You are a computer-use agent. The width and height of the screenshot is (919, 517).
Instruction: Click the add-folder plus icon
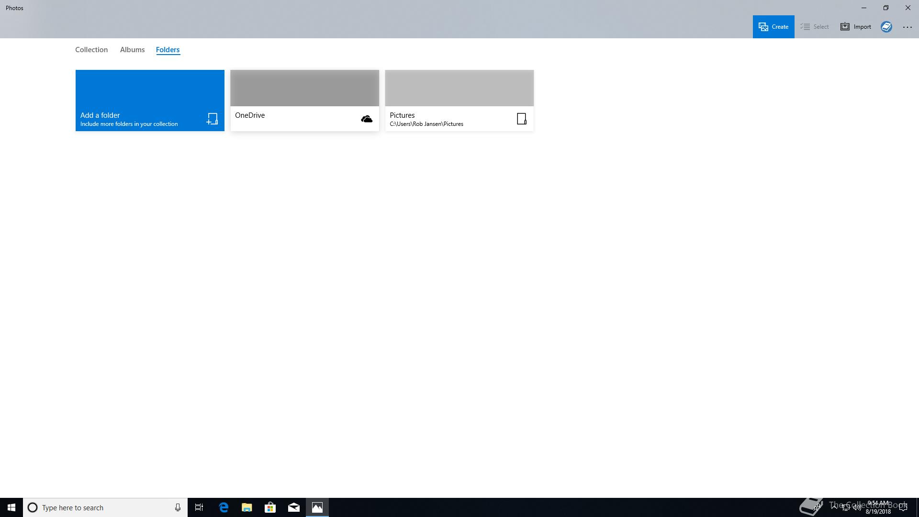click(x=212, y=119)
